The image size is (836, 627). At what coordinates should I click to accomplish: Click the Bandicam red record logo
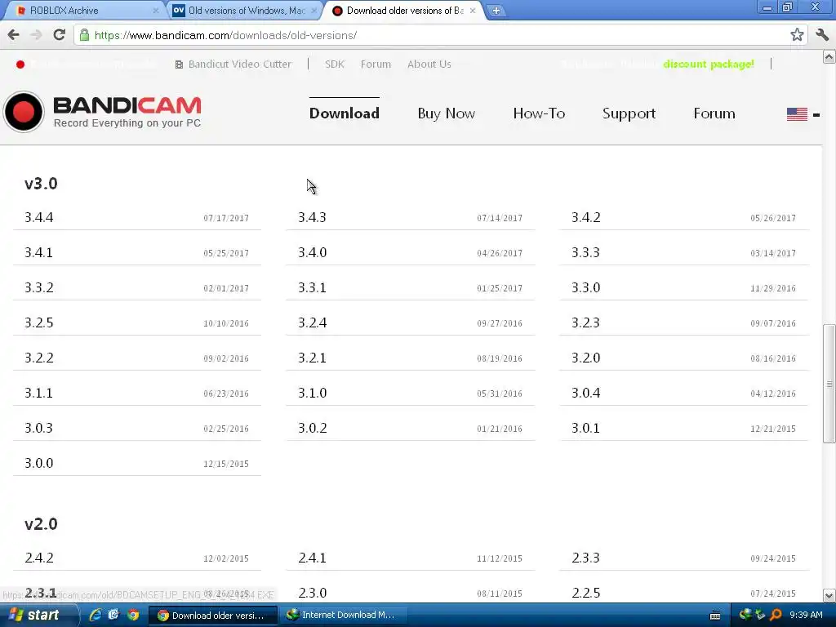pyautogui.click(x=24, y=112)
